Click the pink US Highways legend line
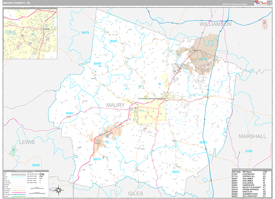The height and width of the screenshot is (199, 275). tap(19, 193)
